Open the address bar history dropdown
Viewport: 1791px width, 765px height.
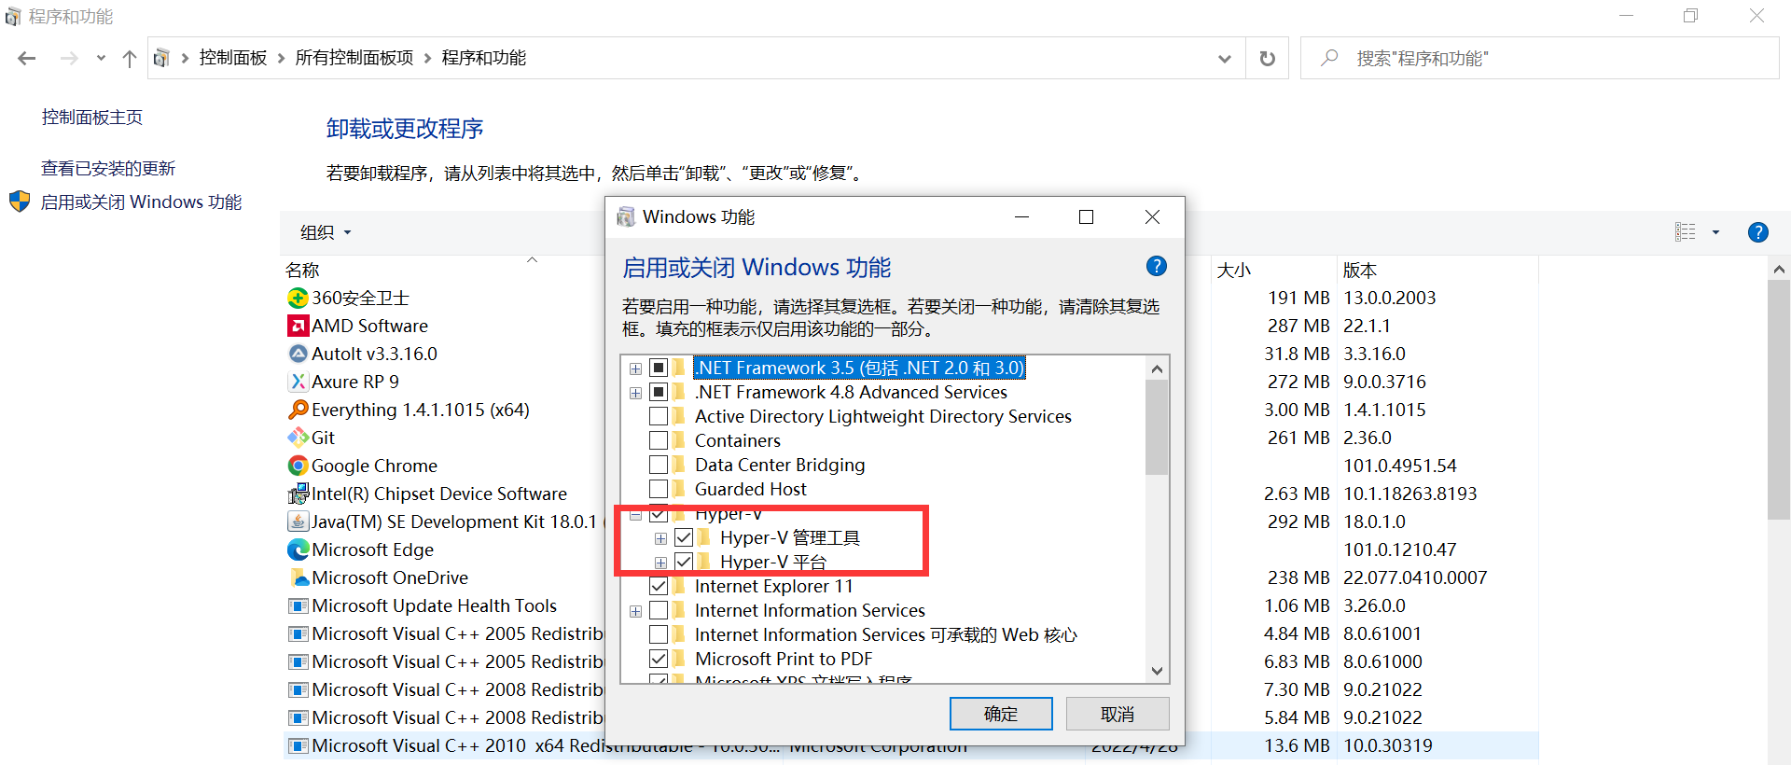[1224, 59]
